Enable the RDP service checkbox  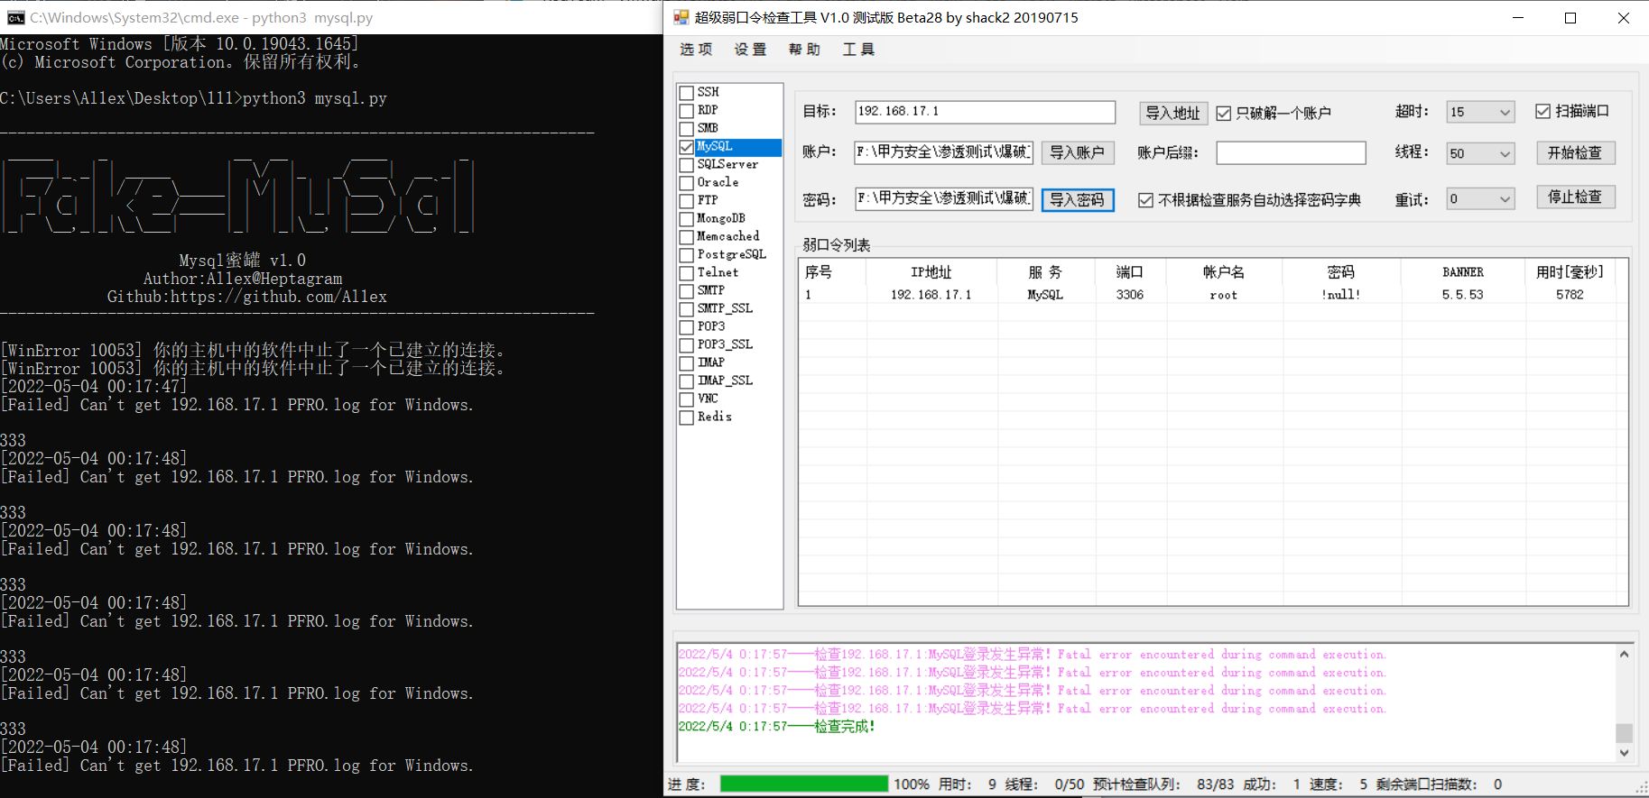click(x=687, y=111)
